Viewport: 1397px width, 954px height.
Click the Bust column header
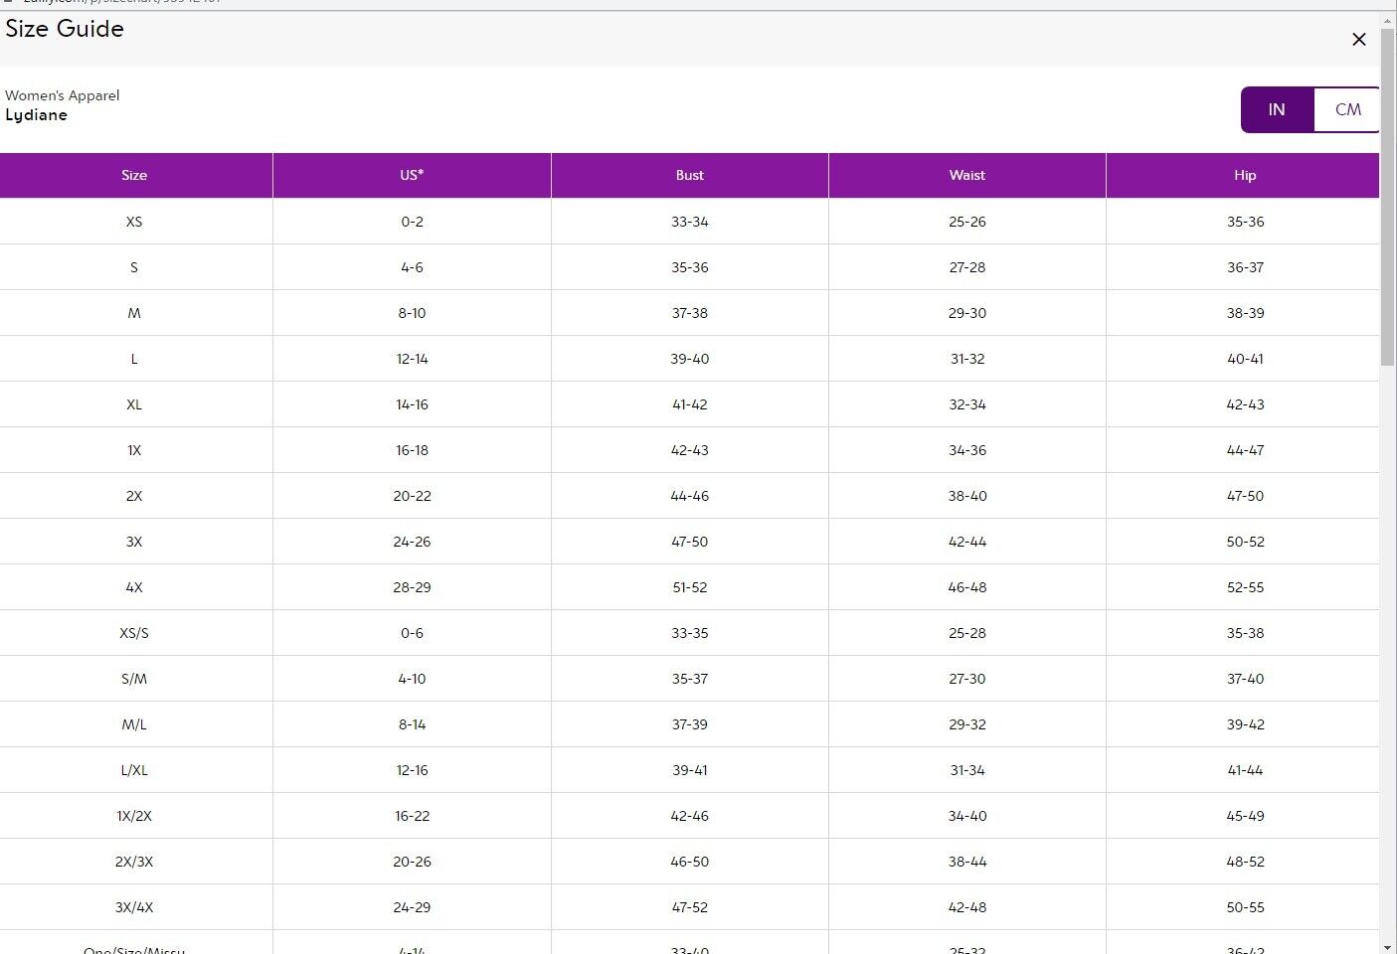[x=689, y=175]
